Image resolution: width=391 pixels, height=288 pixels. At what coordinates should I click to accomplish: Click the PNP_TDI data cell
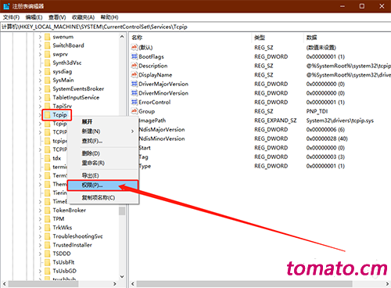click(317, 111)
